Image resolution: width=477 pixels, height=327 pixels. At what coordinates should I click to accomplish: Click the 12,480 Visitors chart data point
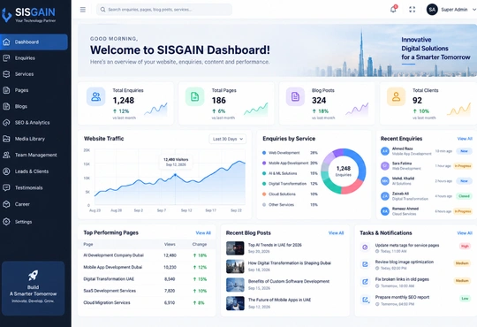175,175
